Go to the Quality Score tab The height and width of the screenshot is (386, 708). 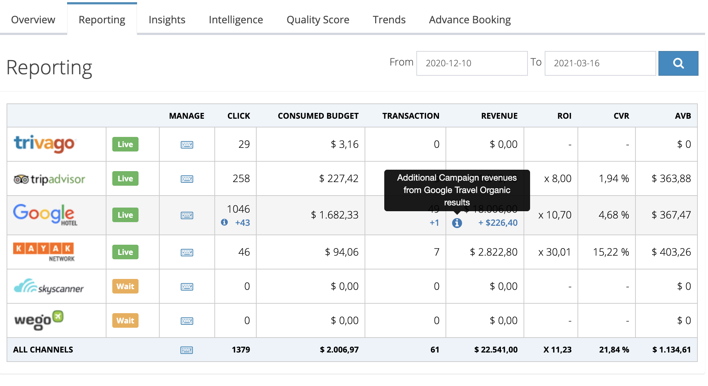click(318, 20)
